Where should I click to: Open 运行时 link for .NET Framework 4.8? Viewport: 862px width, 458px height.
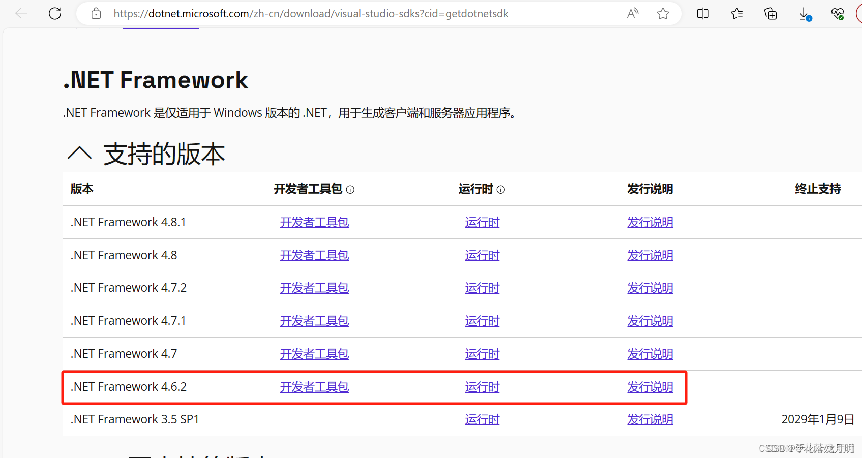coord(482,255)
